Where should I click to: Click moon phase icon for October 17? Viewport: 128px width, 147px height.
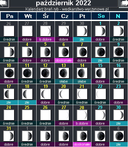(9, 94)
